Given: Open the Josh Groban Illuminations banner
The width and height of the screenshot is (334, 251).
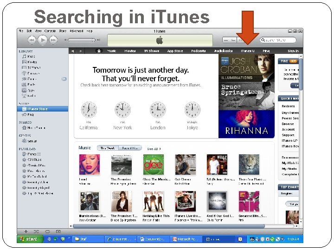Looking at the screenshot, I should [246, 68].
